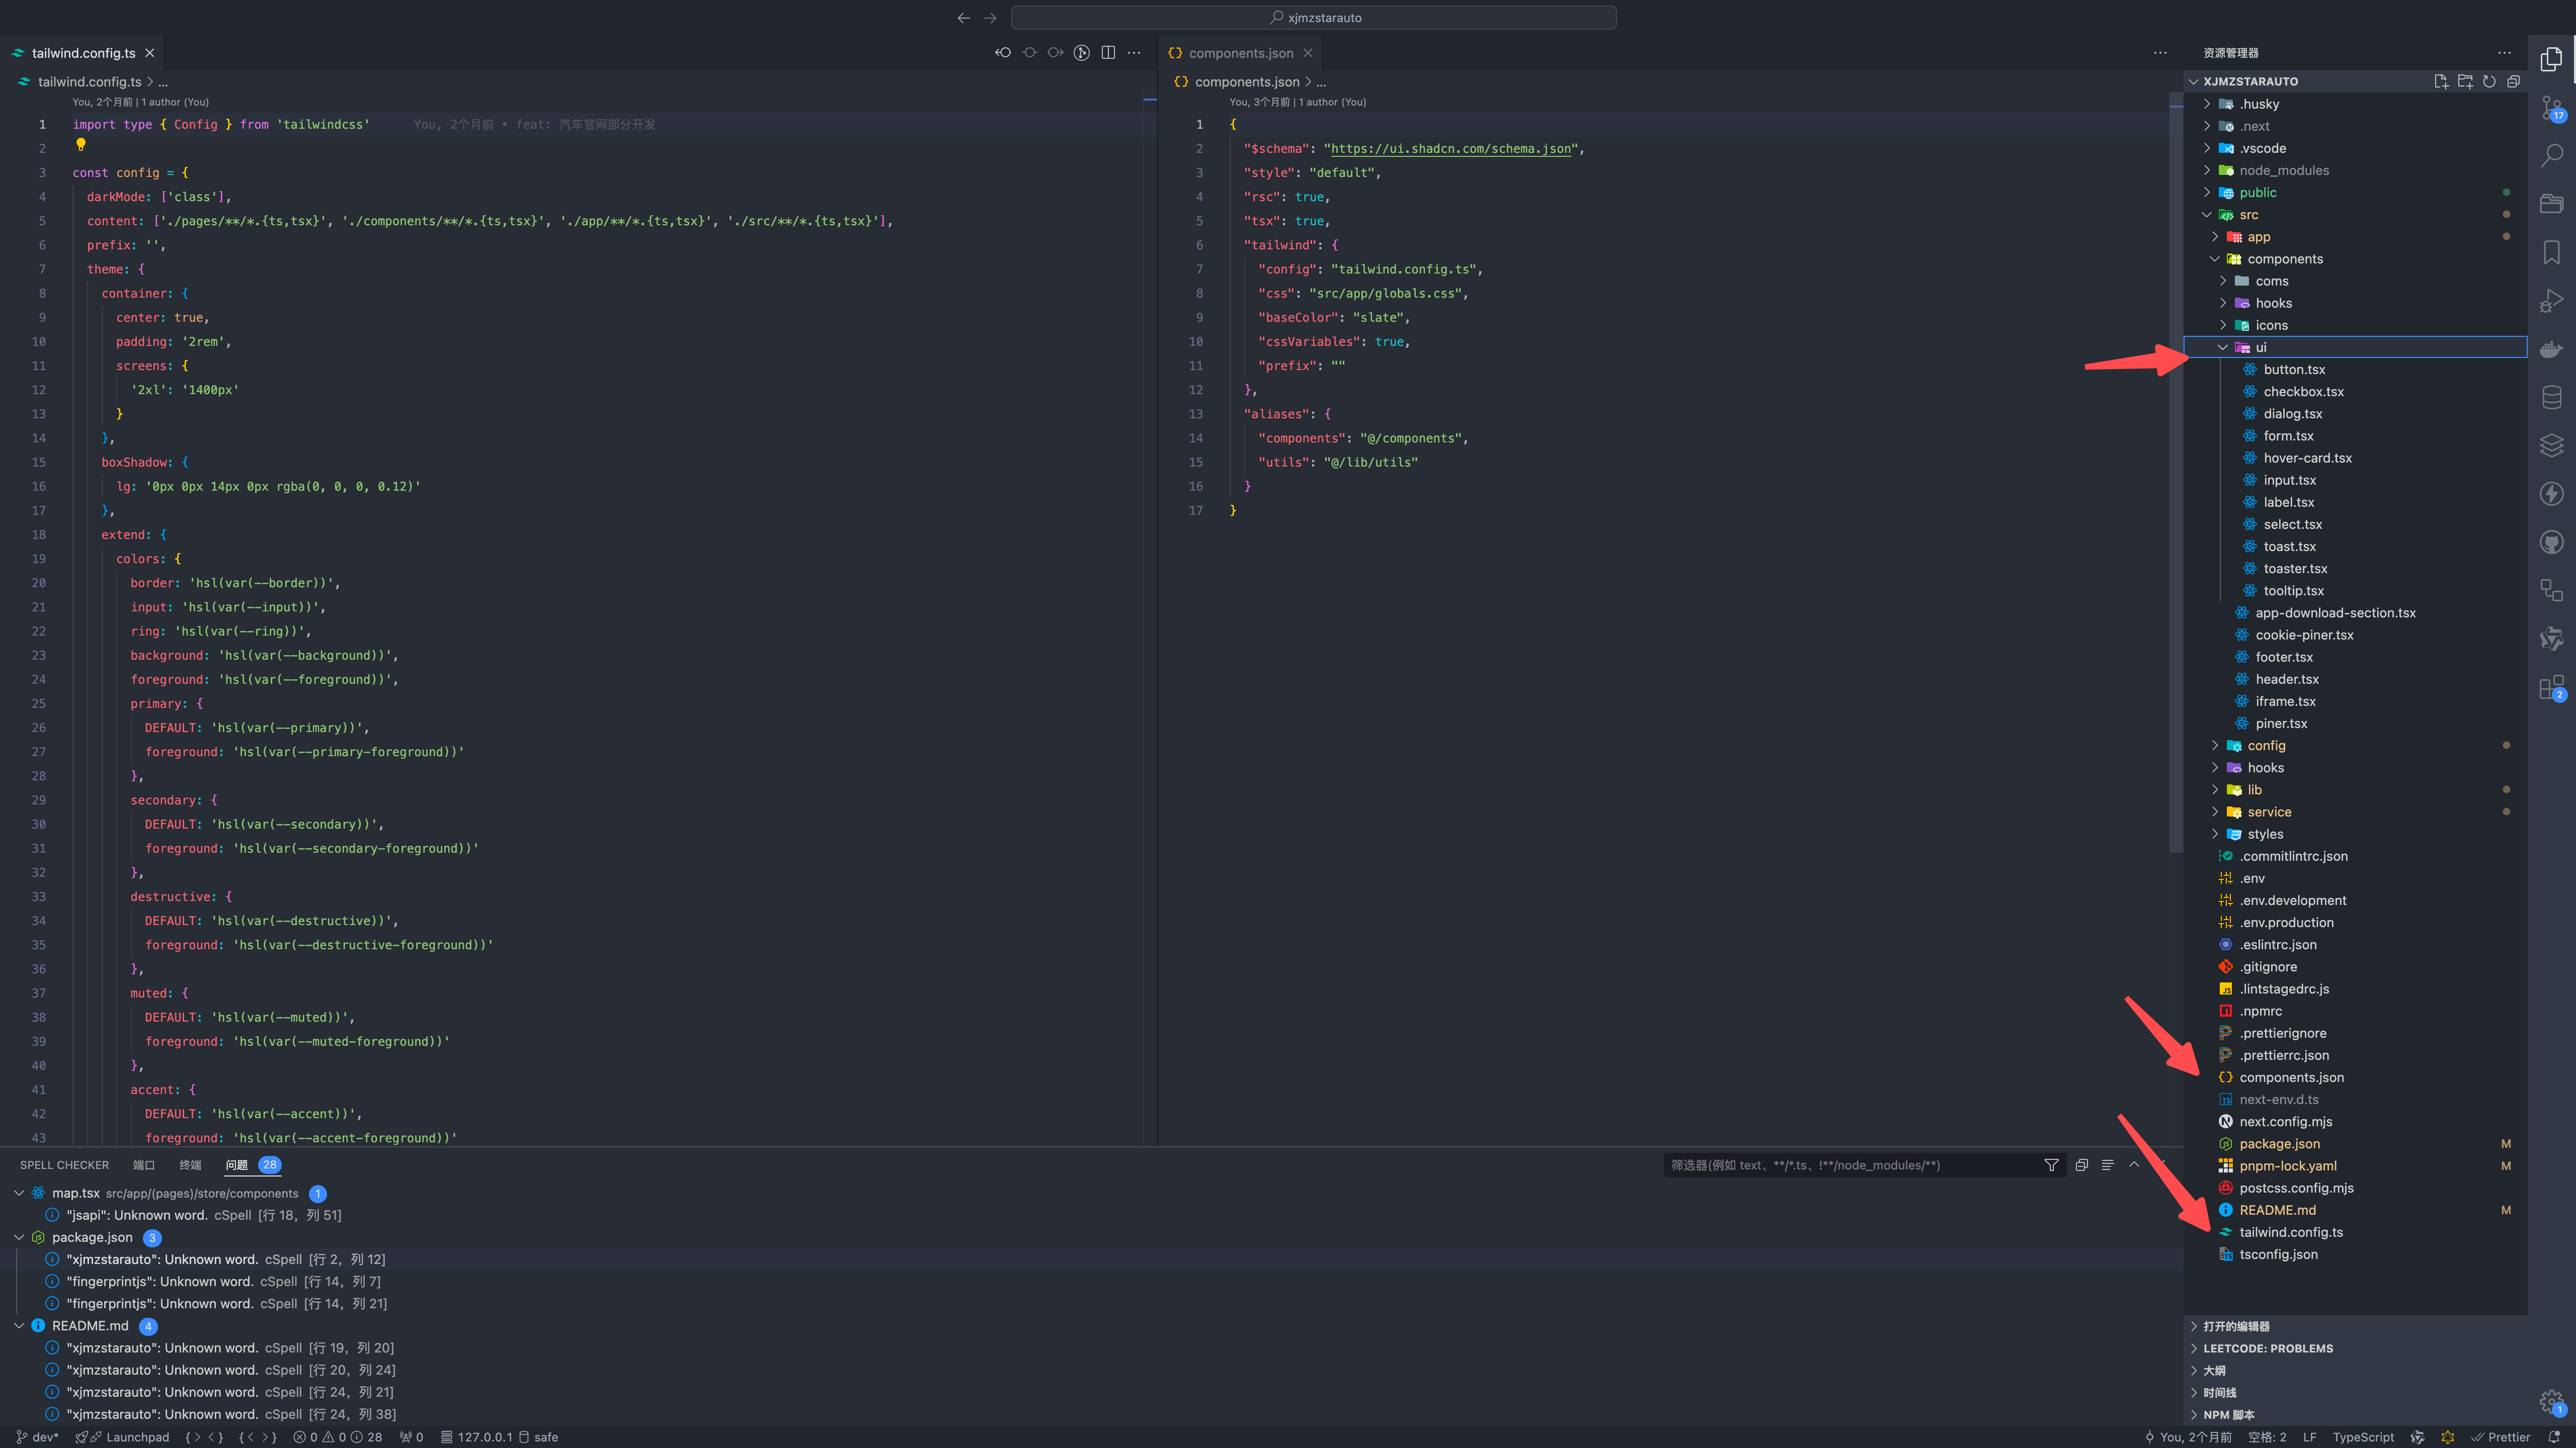Click the TypeScript language mode in status bar
The image size is (2576, 1448).
(2363, 1437)
